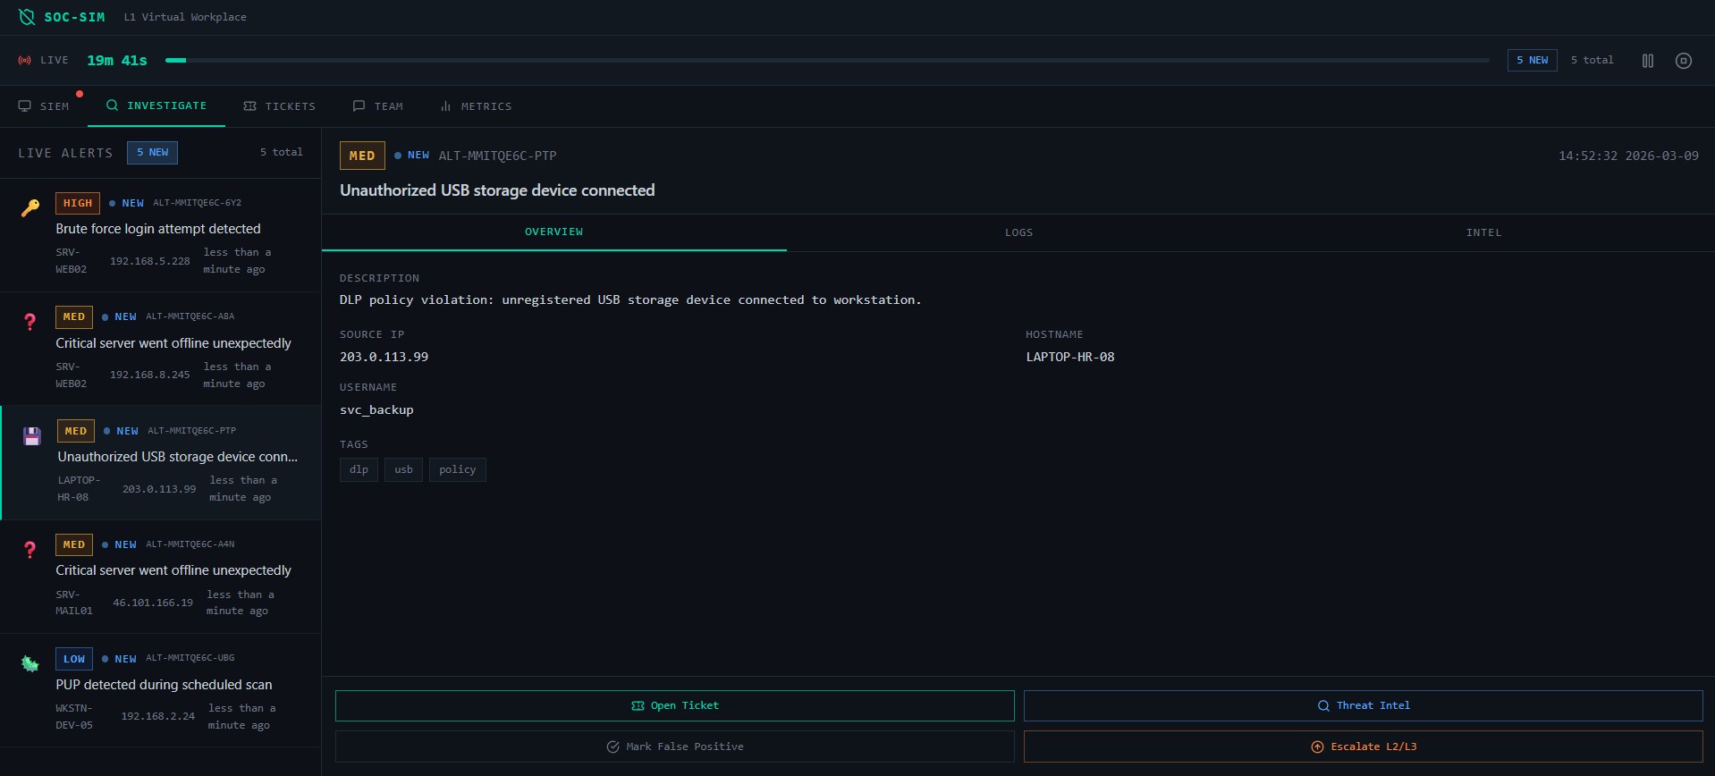Open the Intel tab of alert
This screenshot has width=1715, height=776.
pyautogui.click(x=1483, y=232)
